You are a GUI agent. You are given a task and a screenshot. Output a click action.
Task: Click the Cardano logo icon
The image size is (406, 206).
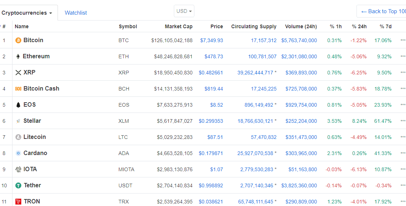click(18, 153)
